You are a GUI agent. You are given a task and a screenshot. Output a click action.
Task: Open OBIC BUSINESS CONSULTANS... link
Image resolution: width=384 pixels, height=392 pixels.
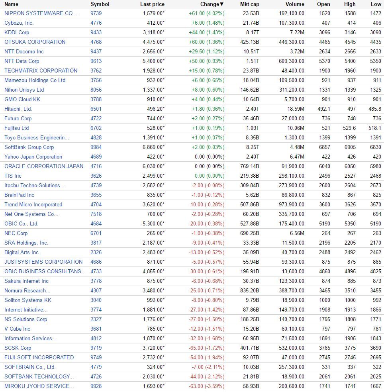click(45, 272)
